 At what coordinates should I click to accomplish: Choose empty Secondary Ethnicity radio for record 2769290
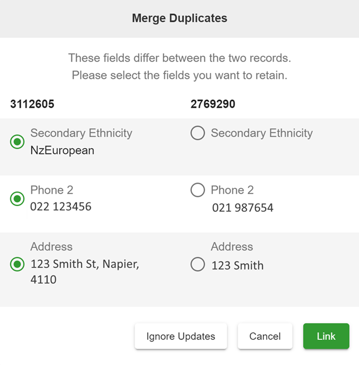point(198,133)
